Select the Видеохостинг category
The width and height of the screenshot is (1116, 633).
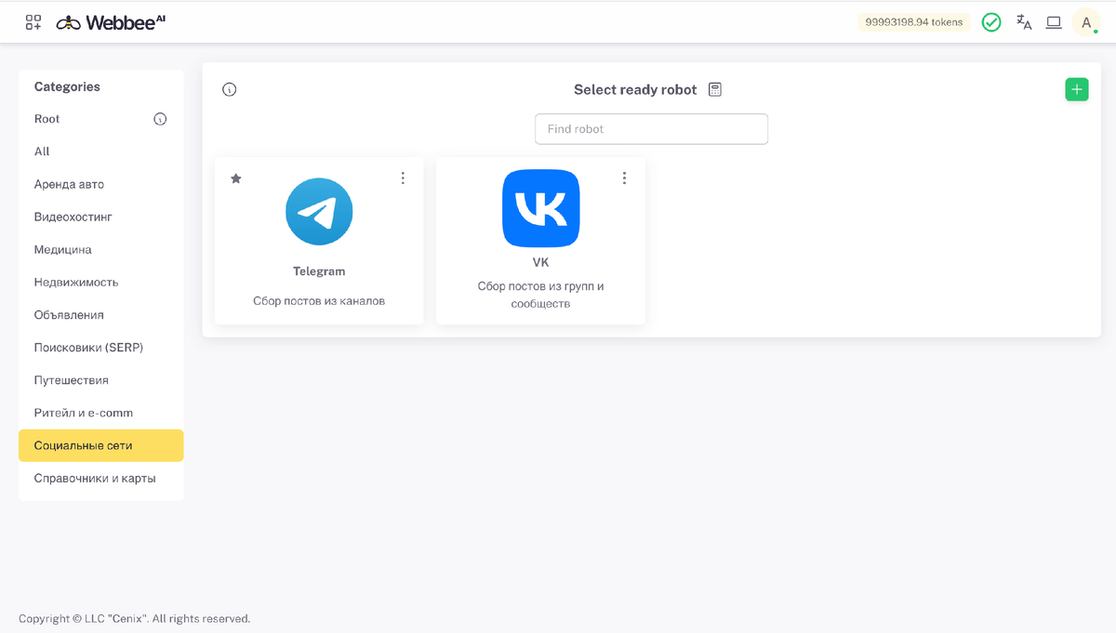tap(101, 217)
